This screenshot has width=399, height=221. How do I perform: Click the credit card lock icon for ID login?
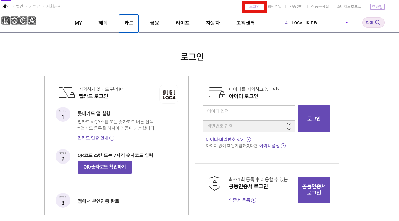tap(217, 93)
